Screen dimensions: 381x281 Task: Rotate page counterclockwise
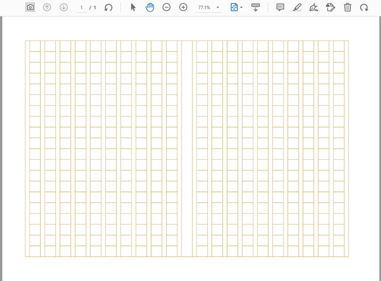[108, 7]
